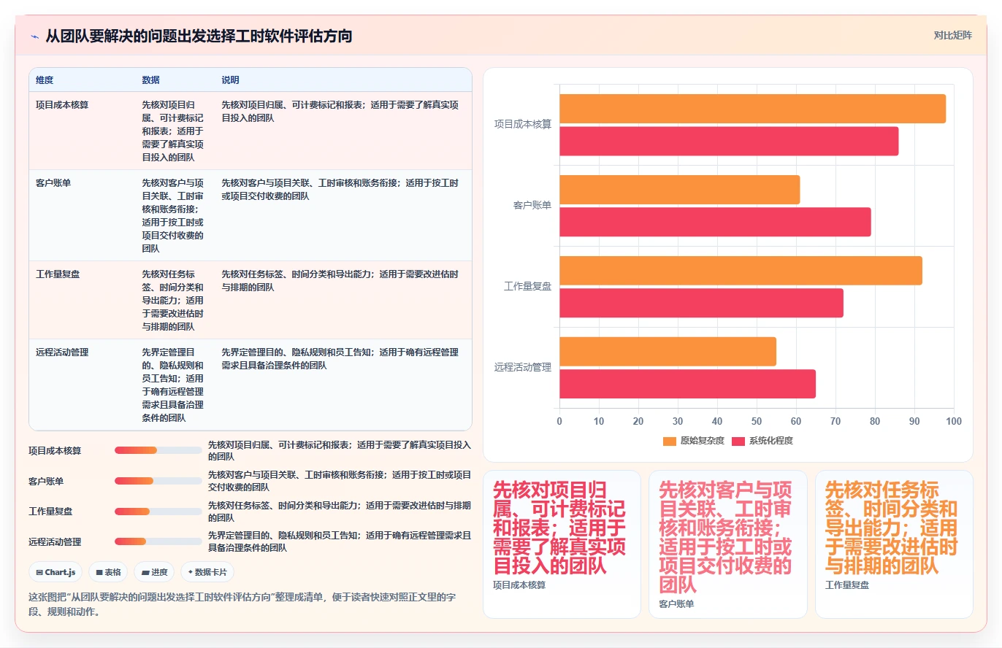Click the 客户账单 chart axis label
Viewport: 1002px width, 648px height.
(532, 206)
